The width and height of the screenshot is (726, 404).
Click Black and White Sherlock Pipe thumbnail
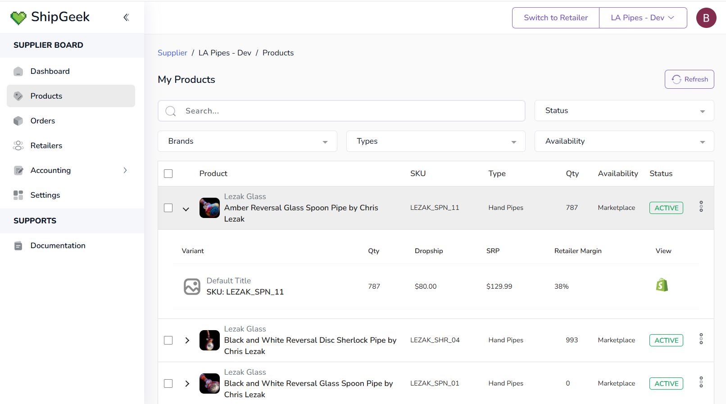209,340
